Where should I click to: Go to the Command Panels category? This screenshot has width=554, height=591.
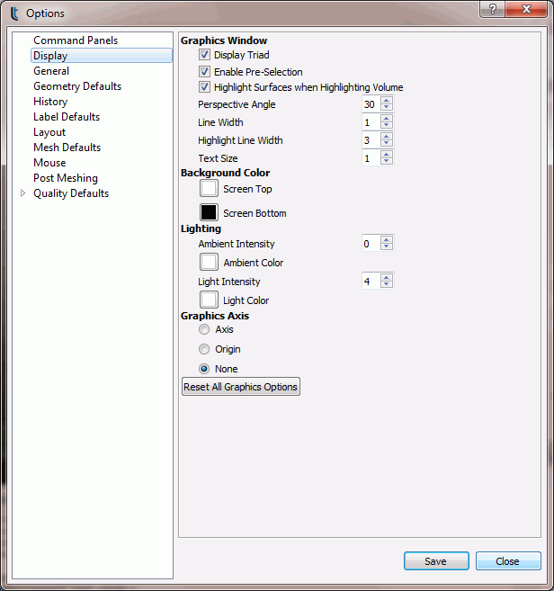pos(76,40)
